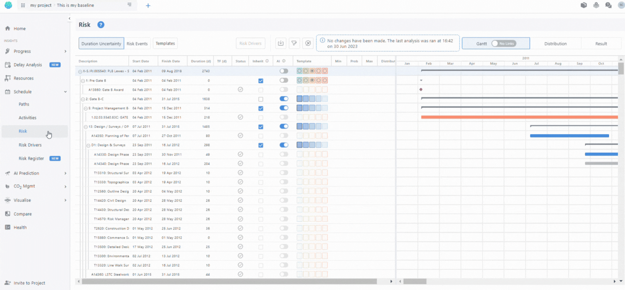Expand the Progress sidebar section
Image resolution: width=625 pixels, height=290 pixels.
pyautogui.click(x=65, y=51)
